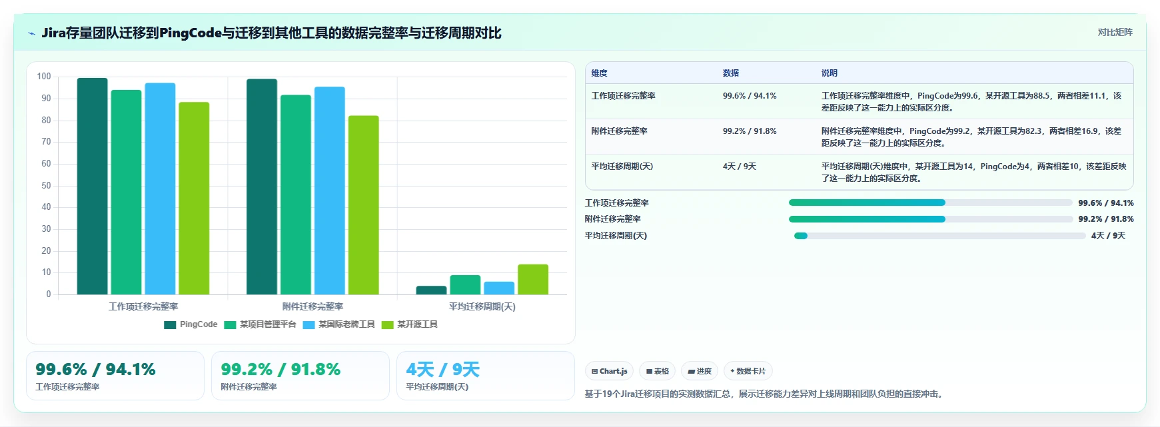The width and height of the screenshot is (1160, 427).
Task: Click the 说明 column header
Action: pos(830,73)
